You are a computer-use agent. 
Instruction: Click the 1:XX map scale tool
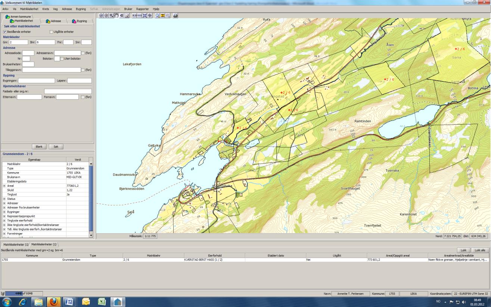[140, 16]
